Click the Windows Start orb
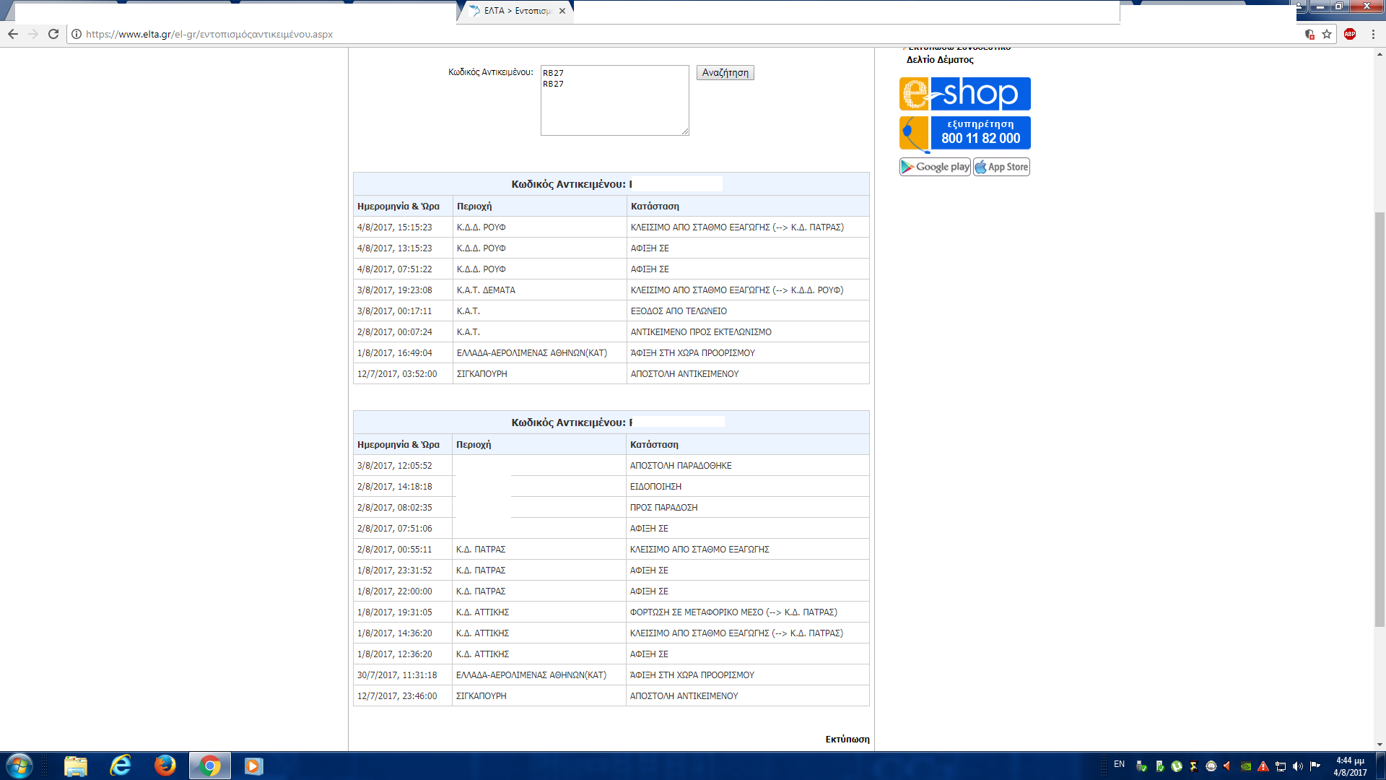The image size is (1386, 780). point(19,766)
